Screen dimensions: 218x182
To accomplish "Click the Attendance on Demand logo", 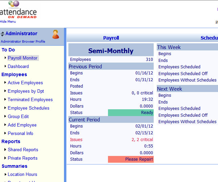I will (18, 9).
